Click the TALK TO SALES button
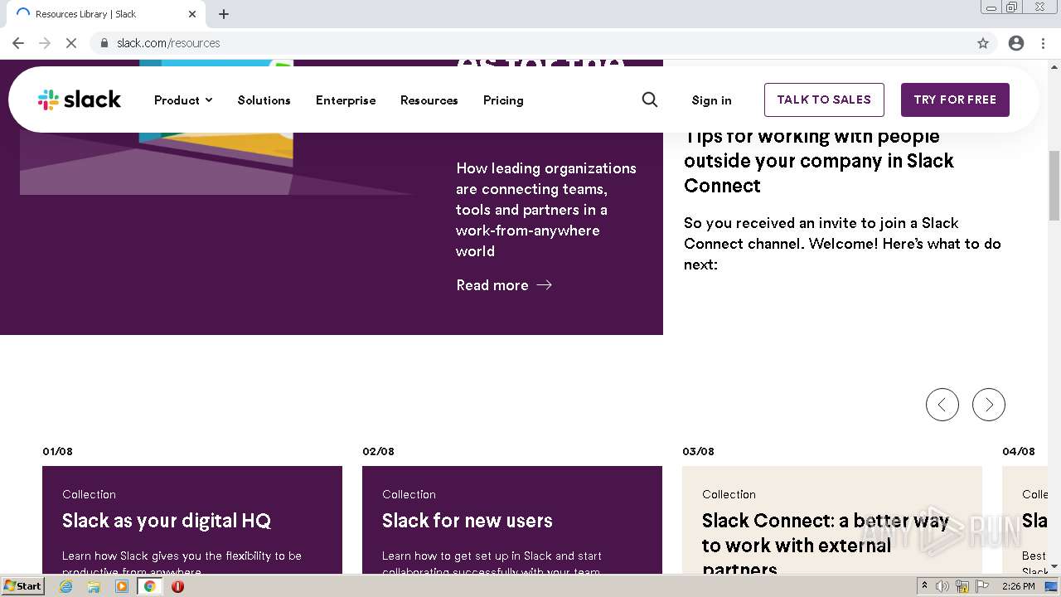The height and width of the screenshot is (597, 1061). (824, 99)
